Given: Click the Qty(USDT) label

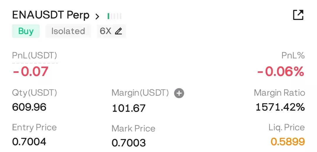Looking at the screenshot, I should tap(35, 93).
